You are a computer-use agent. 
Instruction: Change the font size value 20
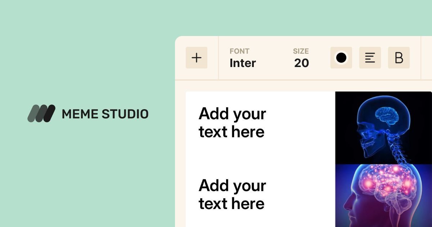301,63
